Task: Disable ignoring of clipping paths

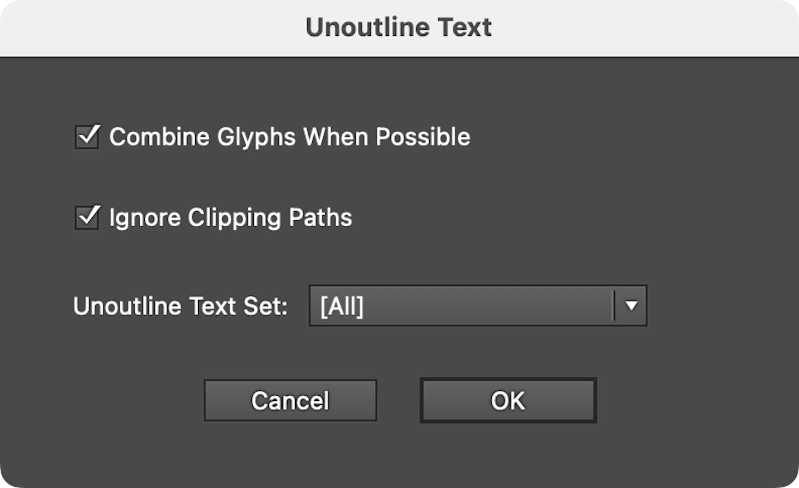Action: 87,218
